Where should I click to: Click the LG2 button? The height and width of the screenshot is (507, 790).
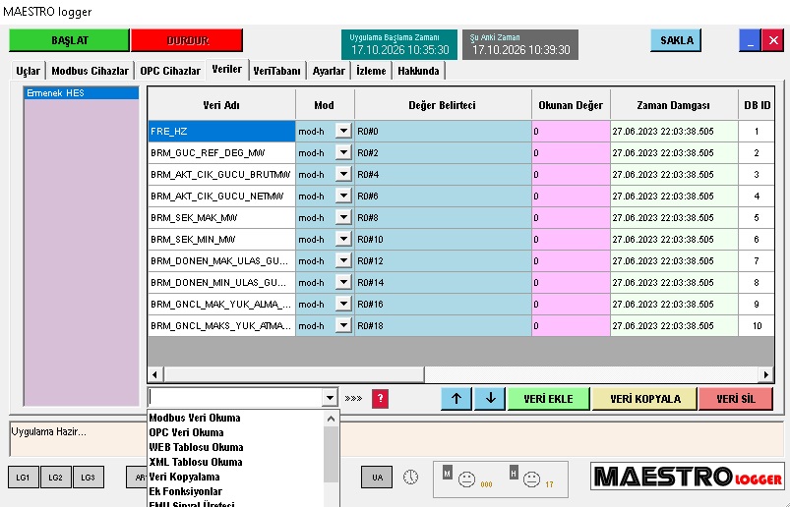(x=56, y=478)
